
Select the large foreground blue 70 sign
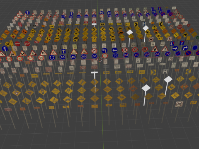pos(115,55)
